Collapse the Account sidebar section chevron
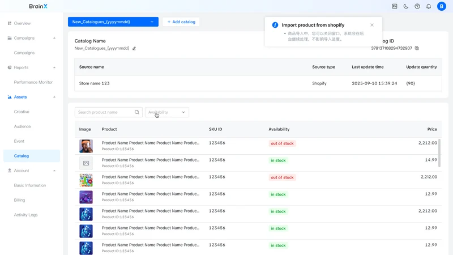This screenshot has height=255, width=453. (x=54, y=171)
